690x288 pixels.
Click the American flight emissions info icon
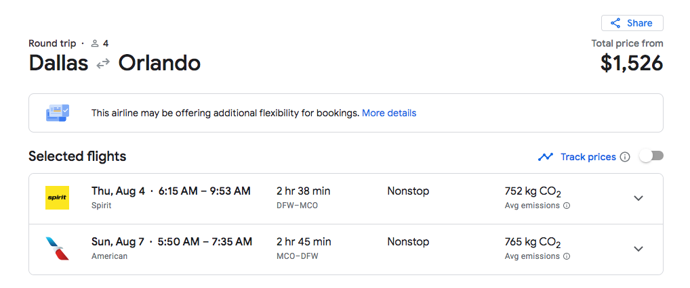click(x=567, y=256)
